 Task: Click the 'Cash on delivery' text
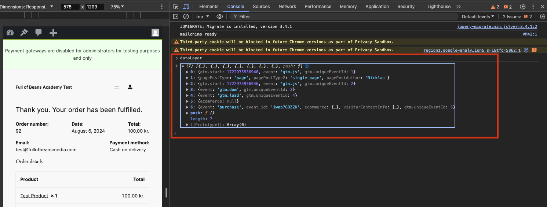tap(128, 150)
